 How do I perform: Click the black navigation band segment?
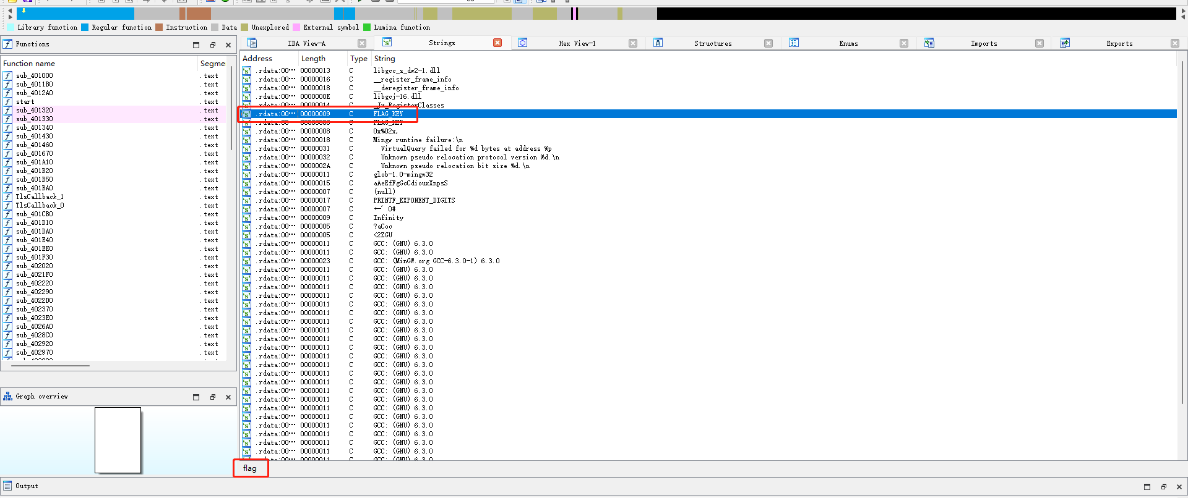pos(916,13)
